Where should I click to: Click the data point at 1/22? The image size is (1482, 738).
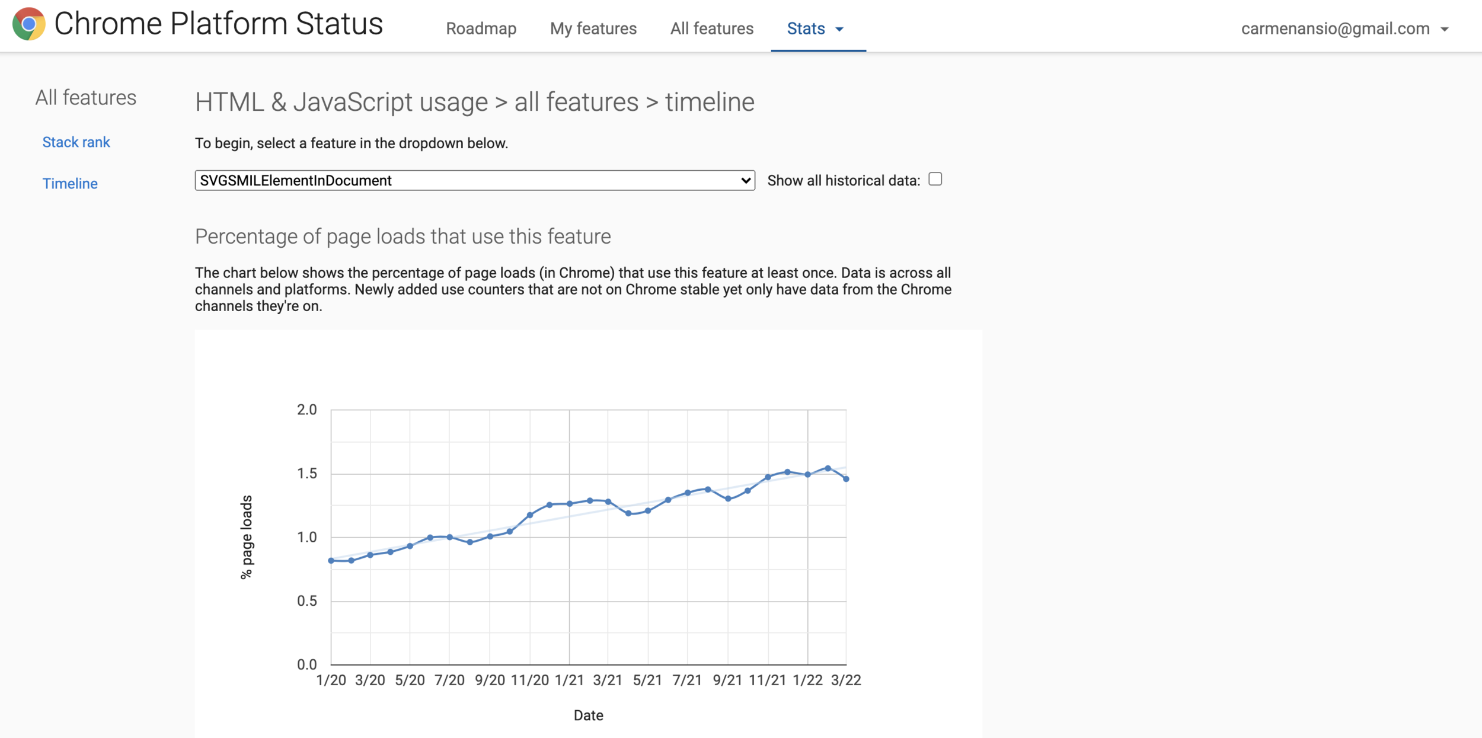point(807,474)
